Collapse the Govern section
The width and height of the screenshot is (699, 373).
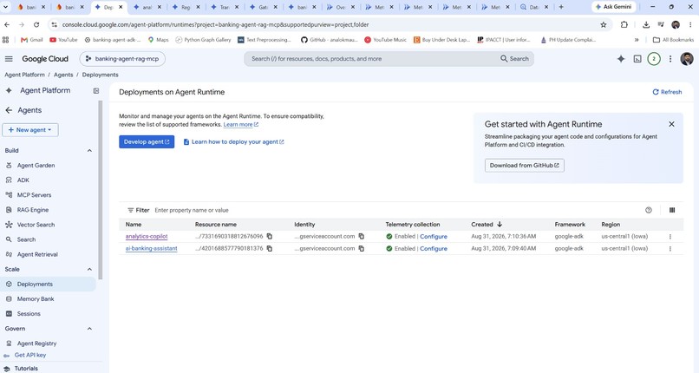click(89, 329)
